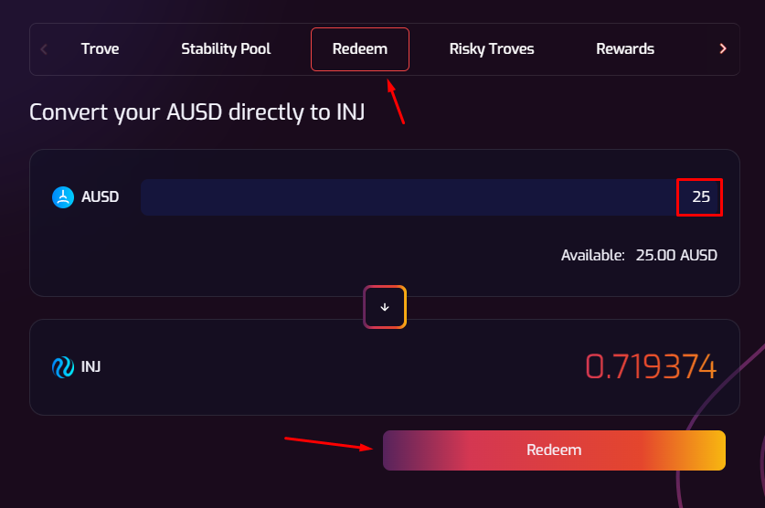
Task: Click the gradient Redeem button
Action: pos(554,450)
